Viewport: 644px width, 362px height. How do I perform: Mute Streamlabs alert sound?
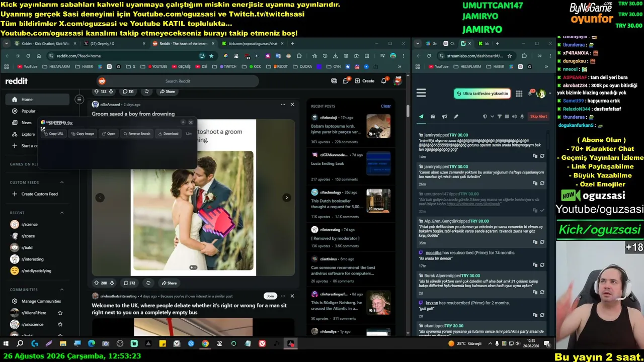[x=514, y=117]
